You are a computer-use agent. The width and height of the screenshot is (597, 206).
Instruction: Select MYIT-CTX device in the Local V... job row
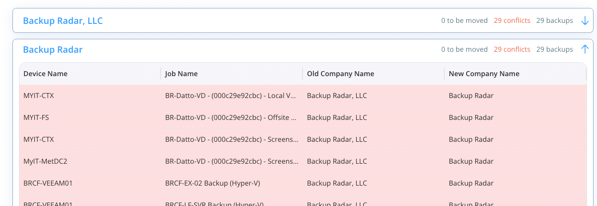[x=38, y=96]
